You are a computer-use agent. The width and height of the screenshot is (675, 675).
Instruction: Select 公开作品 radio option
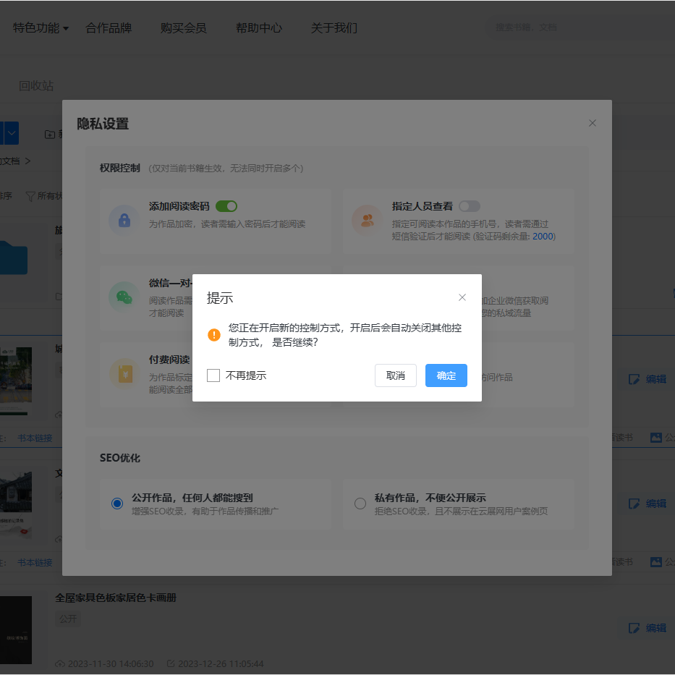pyautogui.click(x=117, y=504)
